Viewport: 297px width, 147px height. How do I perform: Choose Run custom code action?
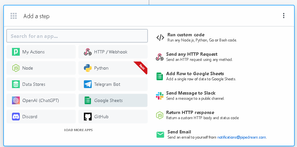click(x=186, y=35)
